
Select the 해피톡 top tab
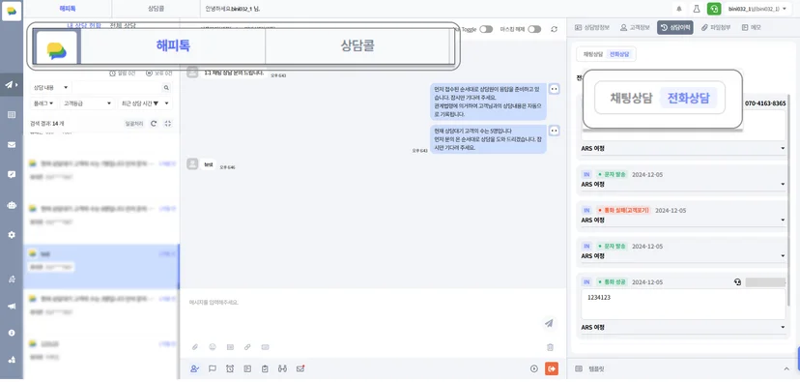tap(67, 10)
